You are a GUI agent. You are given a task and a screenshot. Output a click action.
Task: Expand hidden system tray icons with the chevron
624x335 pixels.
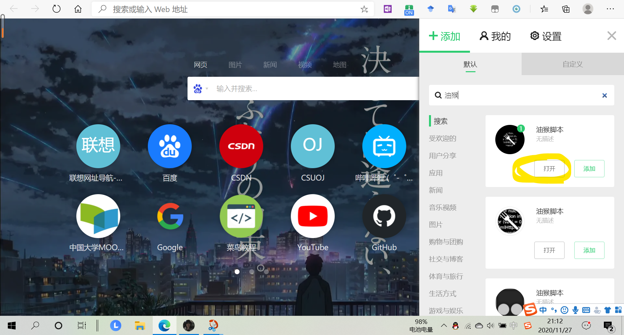pos(444,326)
